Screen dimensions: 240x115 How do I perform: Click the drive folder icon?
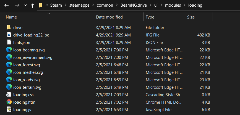click(x=9, y=27)
